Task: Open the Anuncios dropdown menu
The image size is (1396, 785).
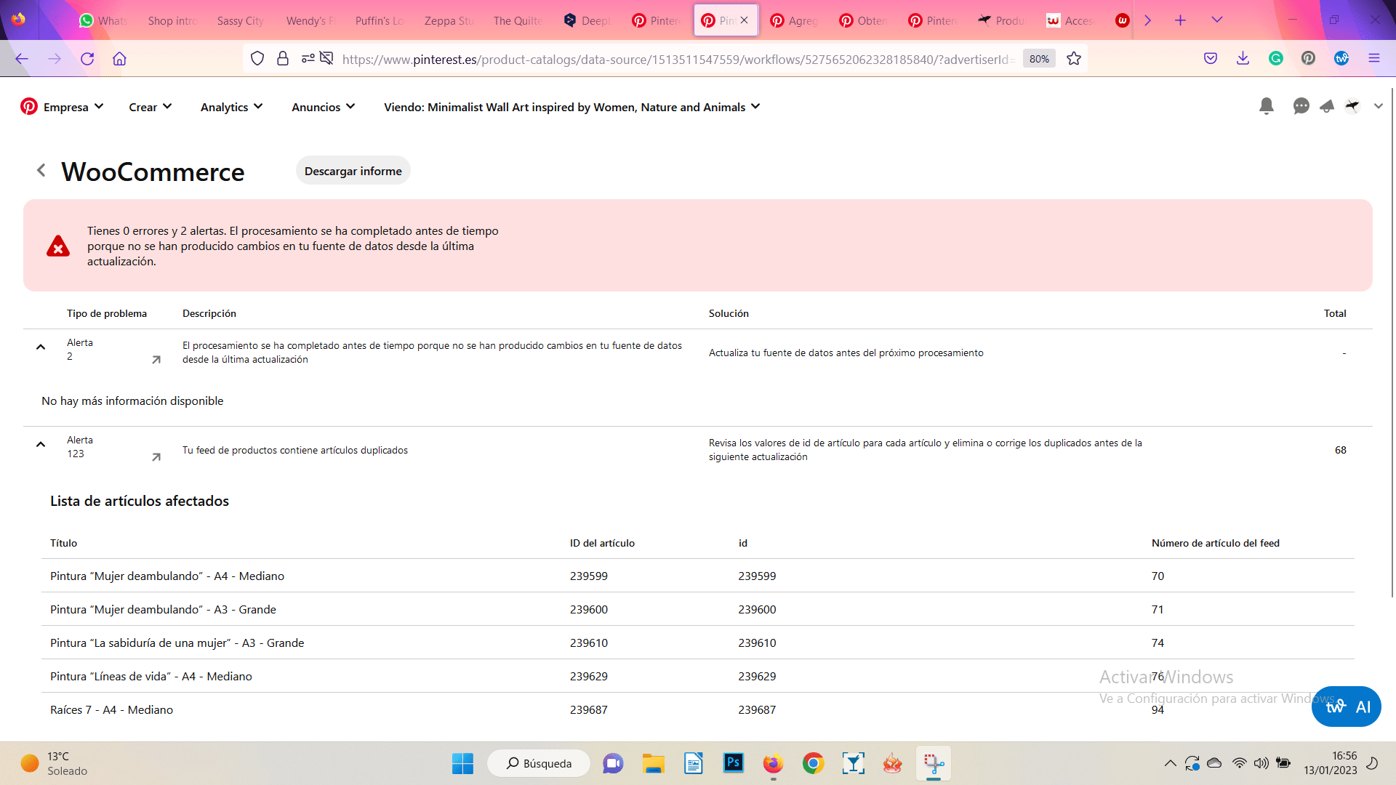Action: [324, 107]
